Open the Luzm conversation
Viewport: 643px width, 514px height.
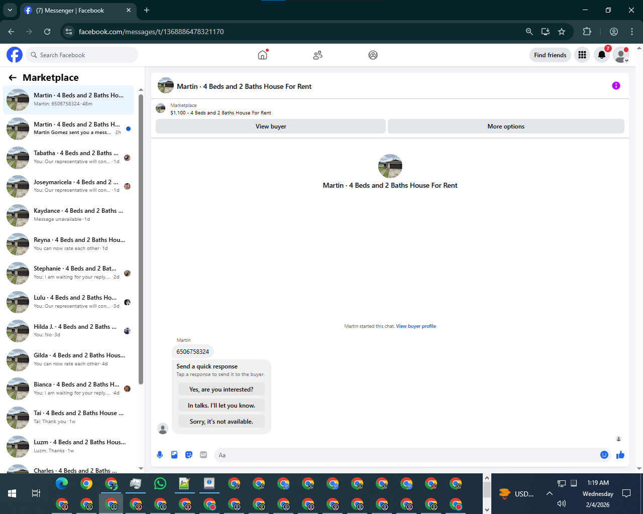[69, 446]
